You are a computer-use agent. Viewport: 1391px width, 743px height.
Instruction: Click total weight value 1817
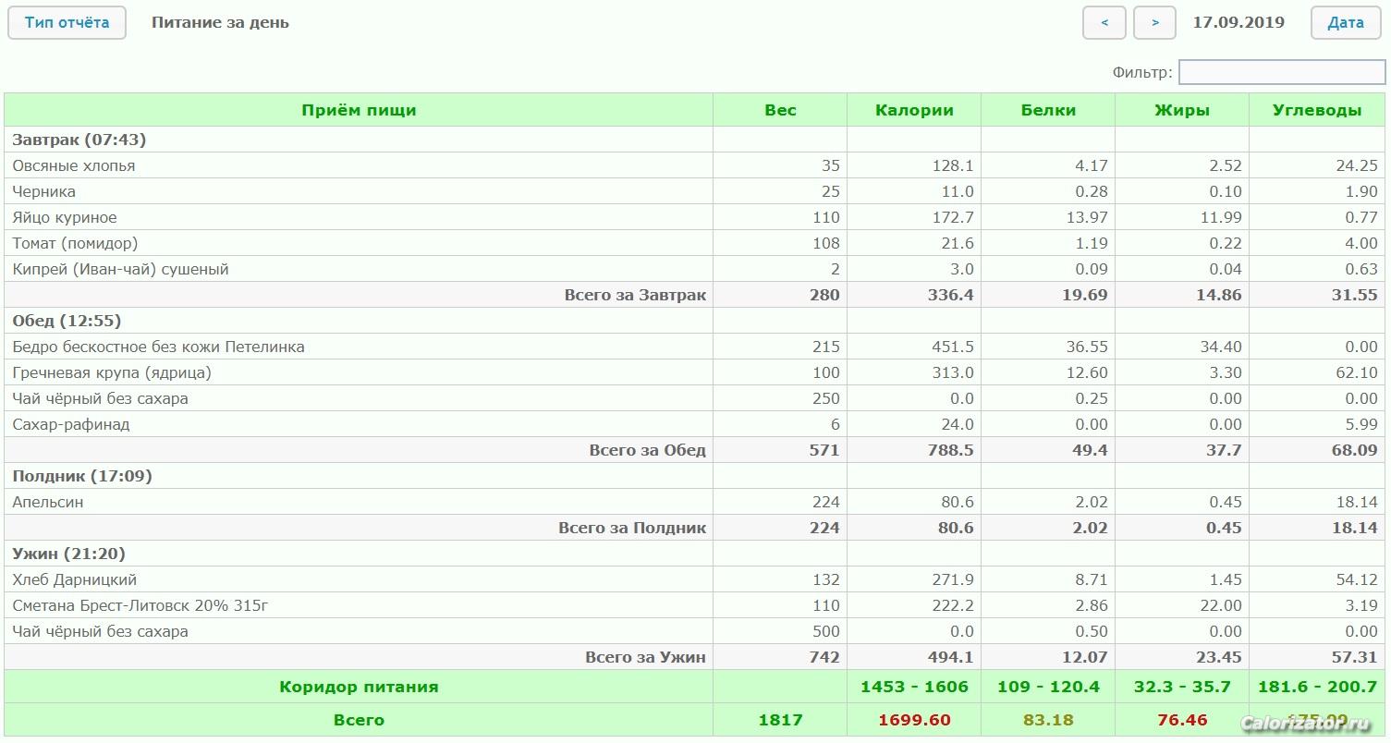[780, 720]
